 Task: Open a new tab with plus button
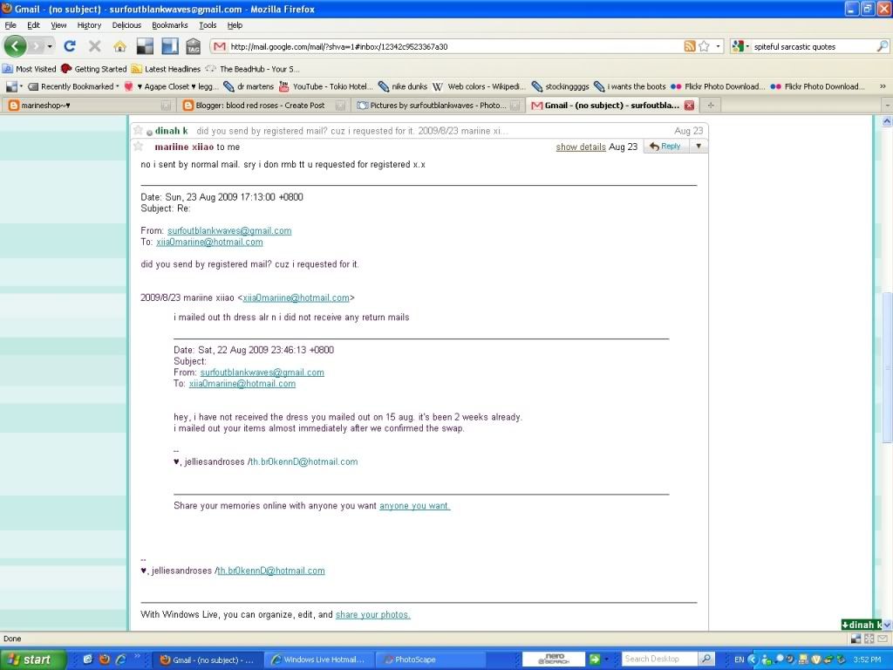(711, 106)
